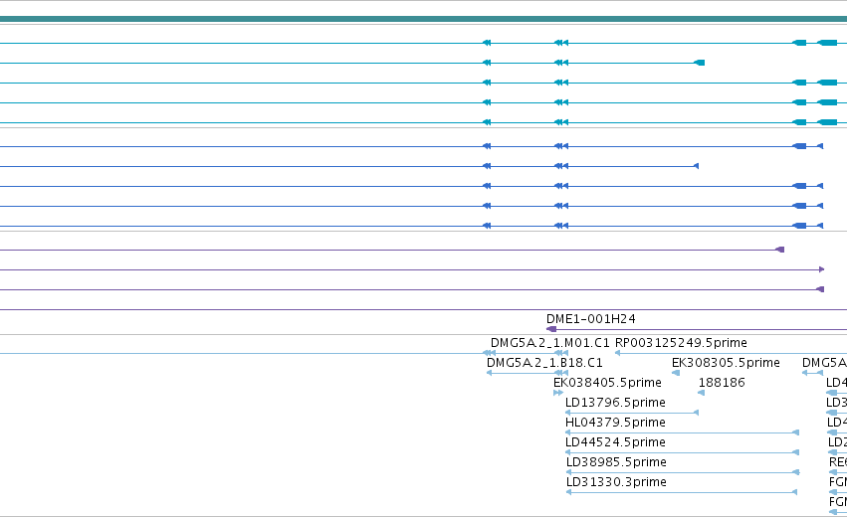Select the LD44524.5prime label
The width and height of the screenshot is (847, 517).
pyautogui.click(x=615, y=442)
